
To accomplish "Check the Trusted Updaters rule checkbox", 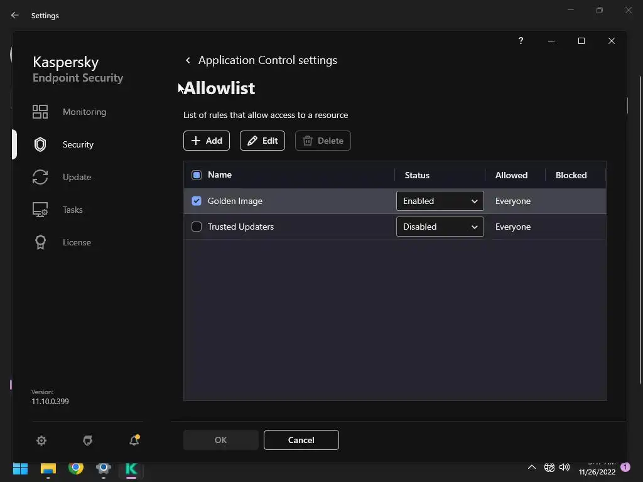I will point(197,227).
